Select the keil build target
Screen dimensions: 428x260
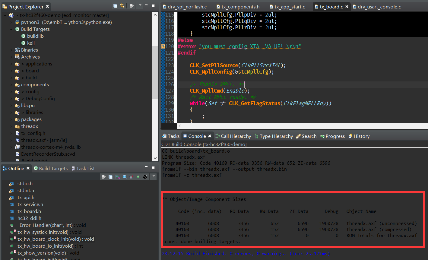point(28,43)
